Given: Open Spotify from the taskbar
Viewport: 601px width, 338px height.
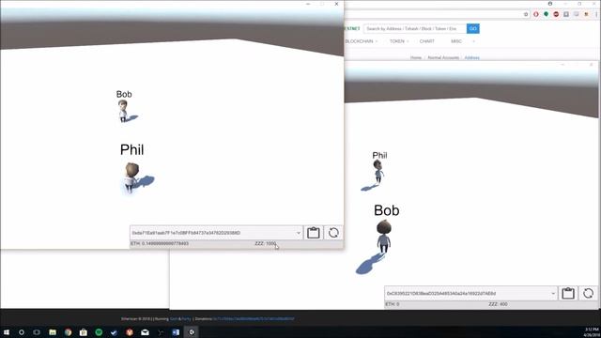Looking at the screenshot, I should tap(99, 332).
